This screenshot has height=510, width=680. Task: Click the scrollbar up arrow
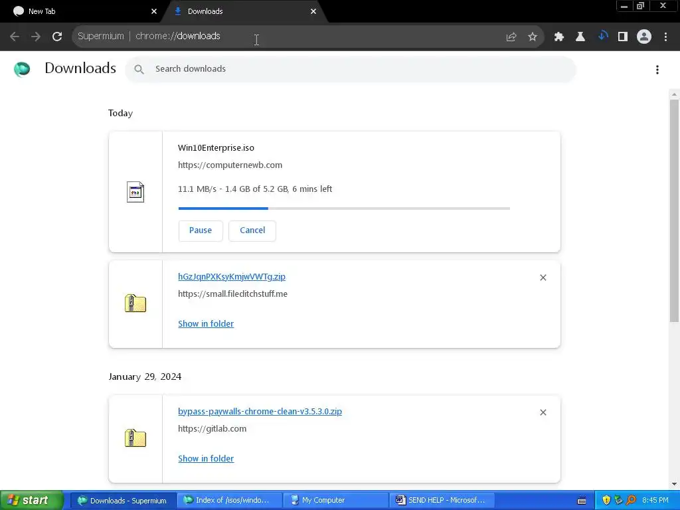[674, 94]
